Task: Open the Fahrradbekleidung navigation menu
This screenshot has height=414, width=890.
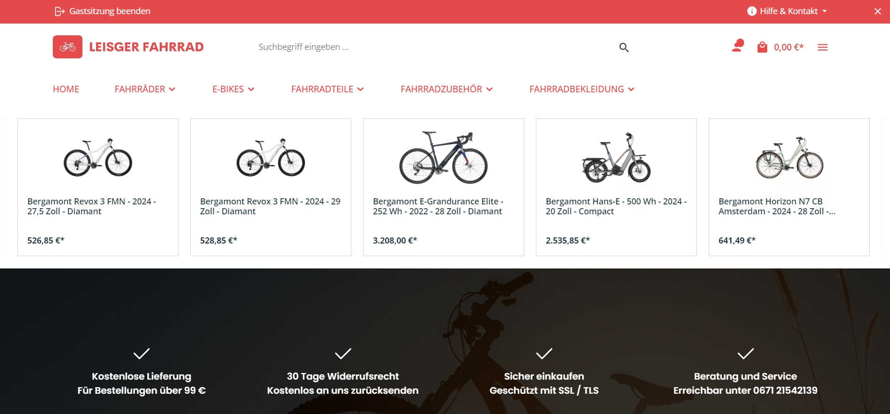Action: point(582,89)
